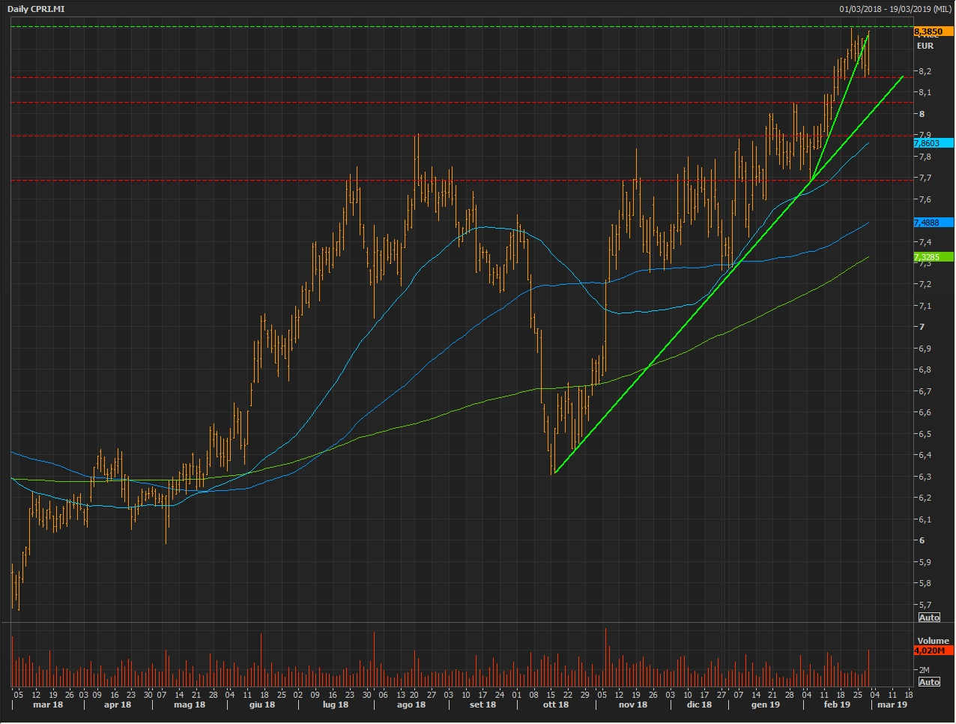
Task: Click the Volume pane label
Action: (933, 641)
